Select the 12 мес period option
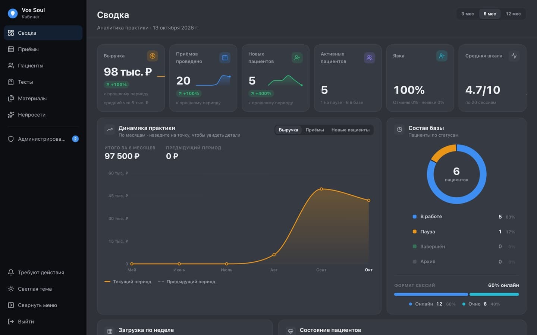 (x=513, y=14)
